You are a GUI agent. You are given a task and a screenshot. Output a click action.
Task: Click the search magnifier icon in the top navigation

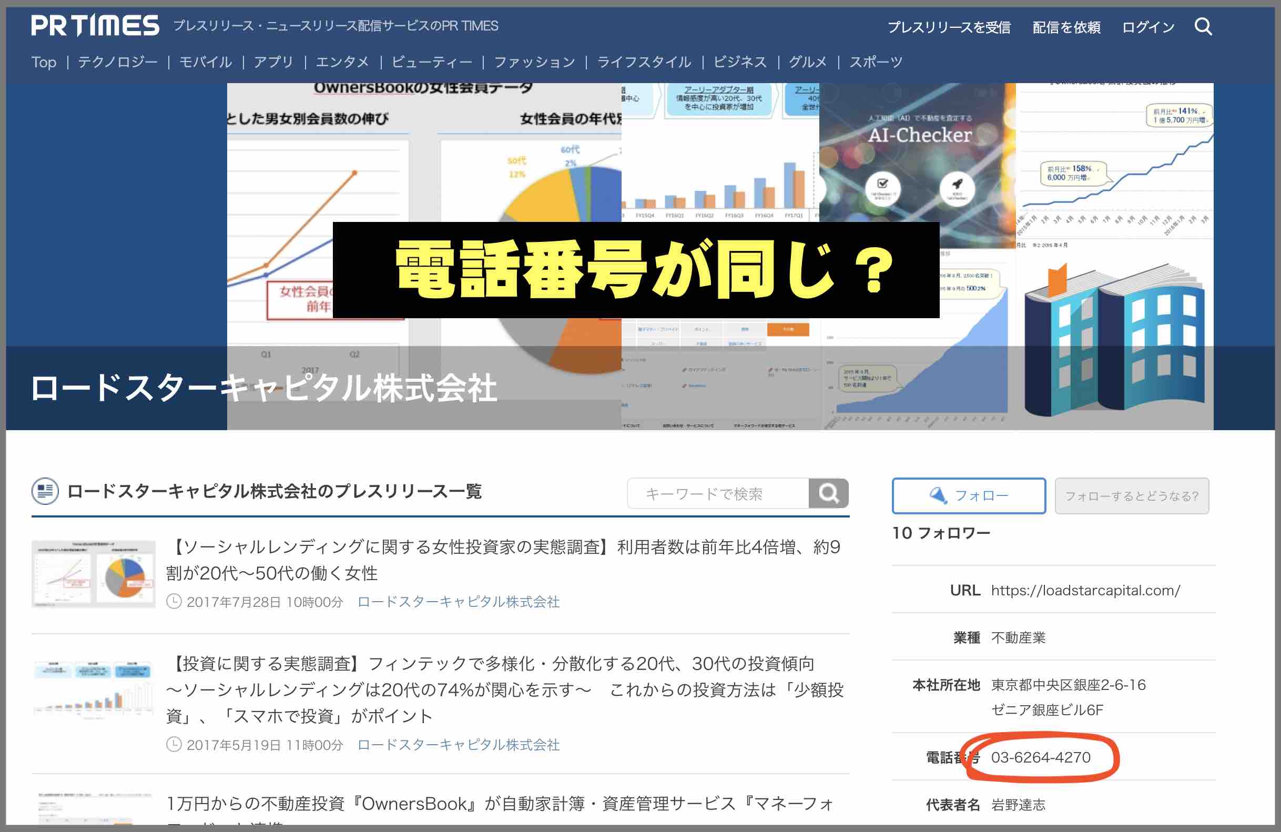coord(1205,26)
